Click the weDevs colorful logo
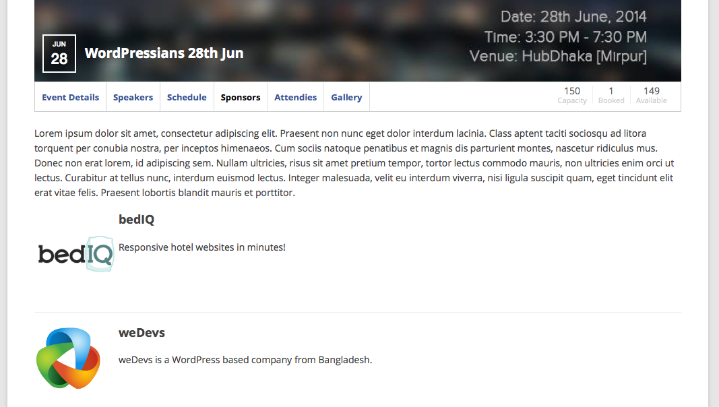Viewport: 719px width, 407px height. tap(68, 358)
